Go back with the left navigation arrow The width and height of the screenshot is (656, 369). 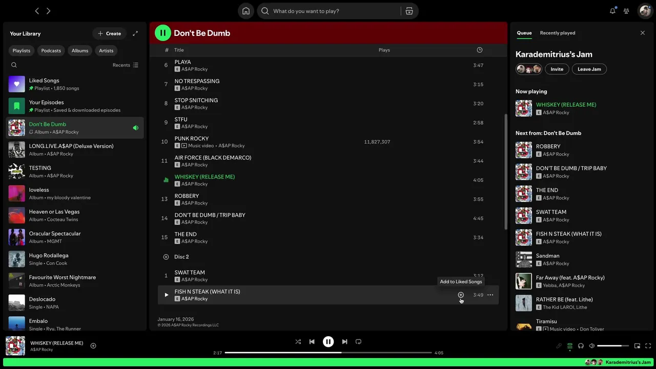tap(37, 11)
